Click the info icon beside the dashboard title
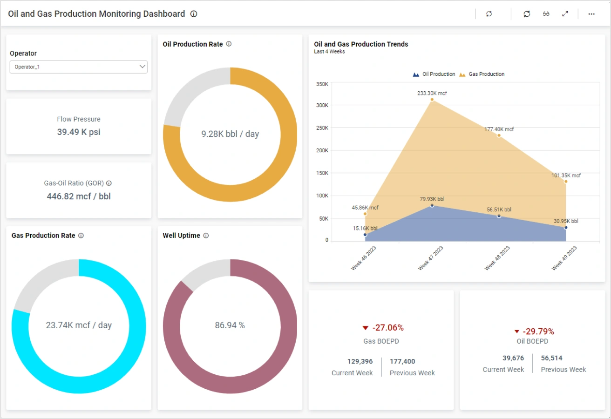 [x=194, y=14]
